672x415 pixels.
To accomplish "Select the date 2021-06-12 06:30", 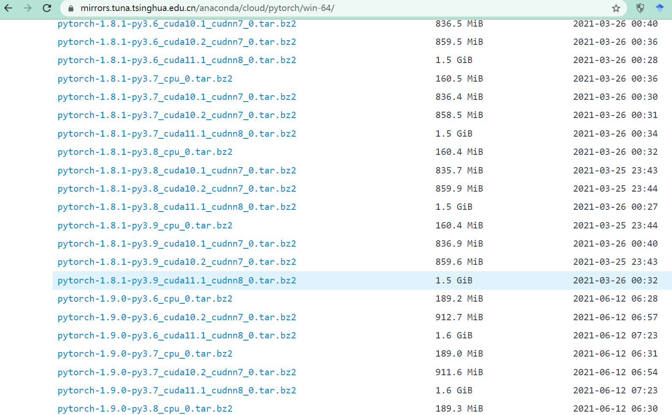I will [615, 409].
